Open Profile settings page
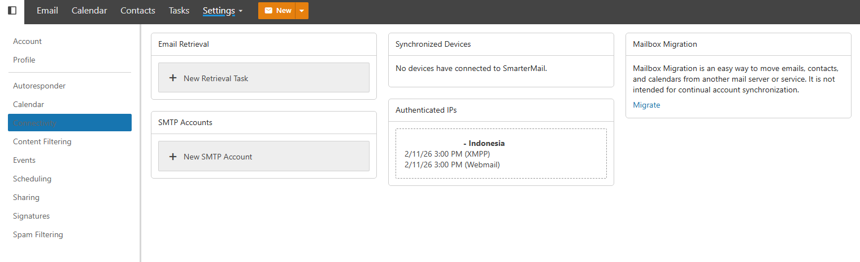Image resolution: width=860 pixels, height=262 pixels. coord(24,60)
